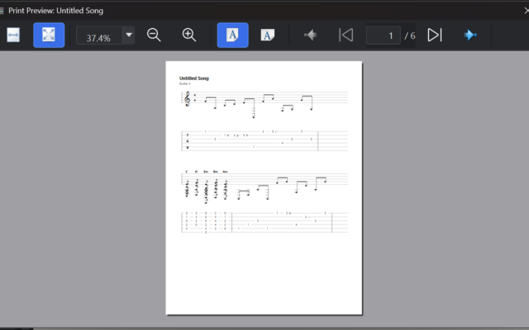Open the zoom level dropdown arrow
This screenshot has width=529, height=330.
coord(129,35)
